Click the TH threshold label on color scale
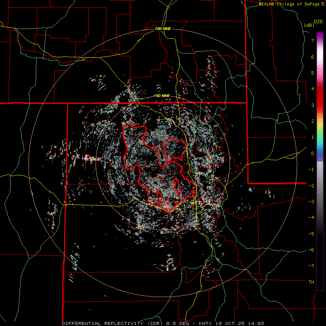Screen dimensions: 326x326 [311, 282]
